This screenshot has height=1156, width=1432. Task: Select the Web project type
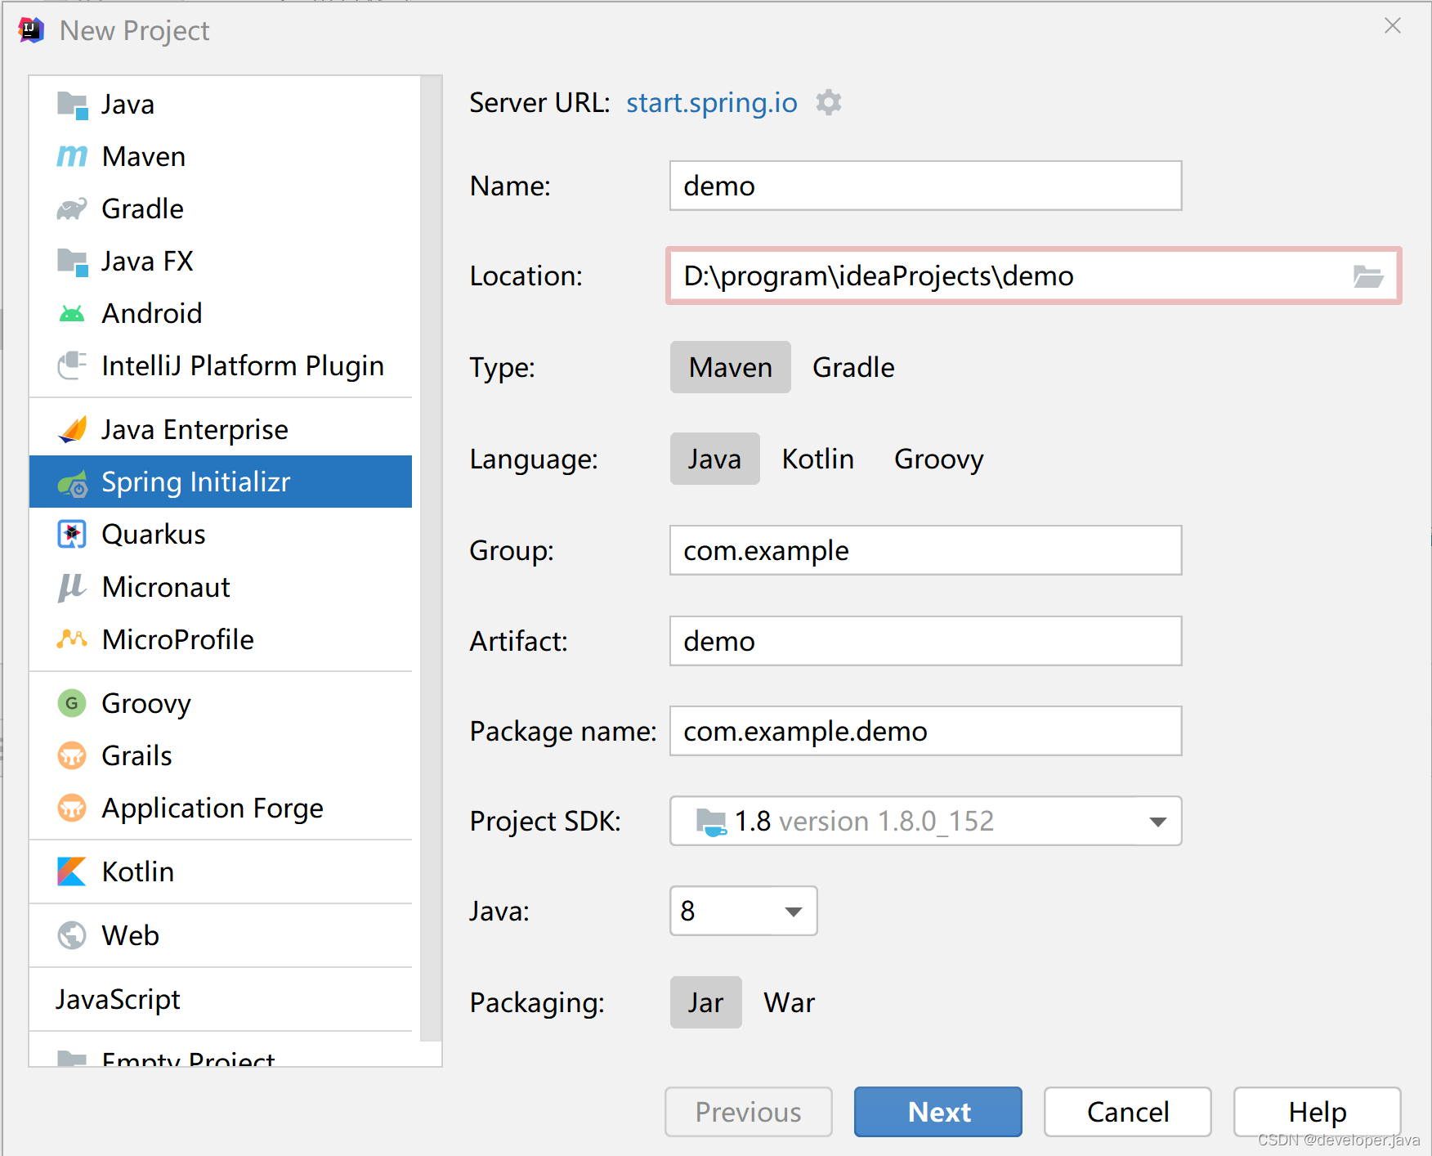(221, 935)
